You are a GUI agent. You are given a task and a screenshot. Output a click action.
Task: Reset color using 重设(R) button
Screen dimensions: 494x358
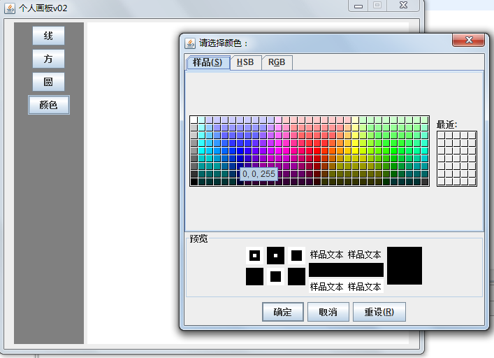pos(379,312)
